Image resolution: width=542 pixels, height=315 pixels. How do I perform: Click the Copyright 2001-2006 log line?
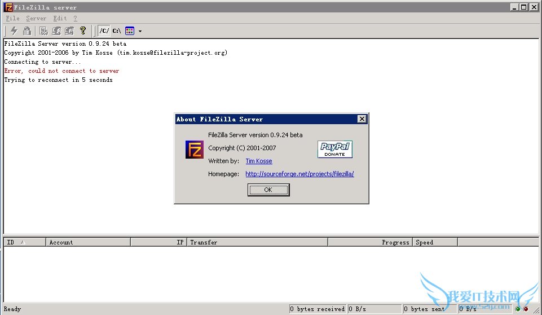[x=116, y=53]
